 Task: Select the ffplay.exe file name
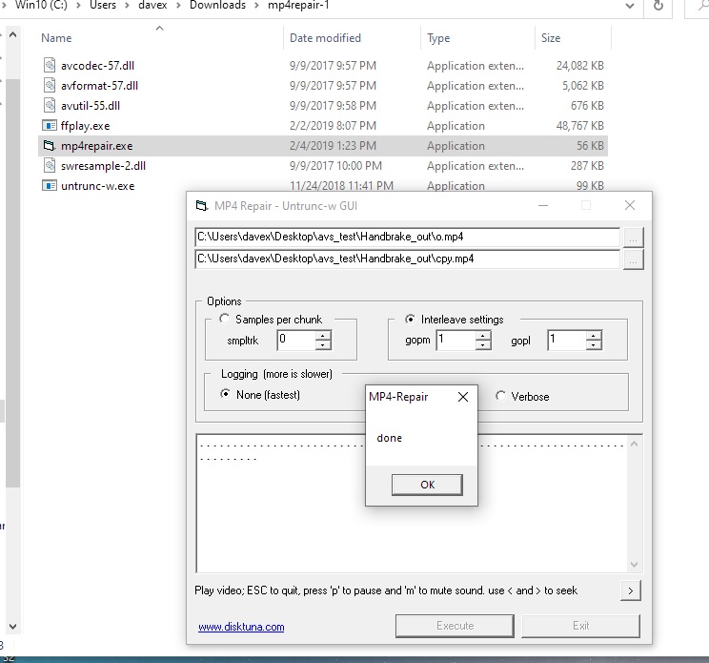pos(86,126)
